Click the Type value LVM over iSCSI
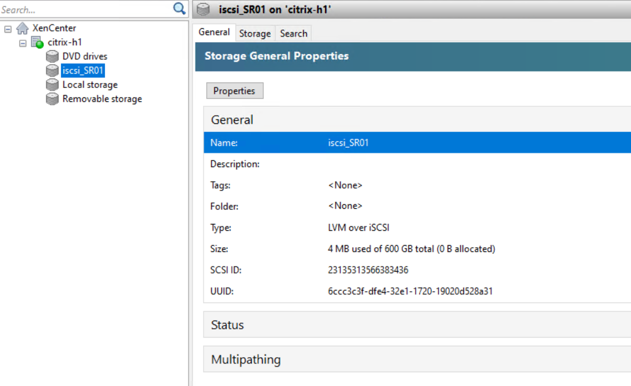The image size is (631, 386). click(359, 228)
